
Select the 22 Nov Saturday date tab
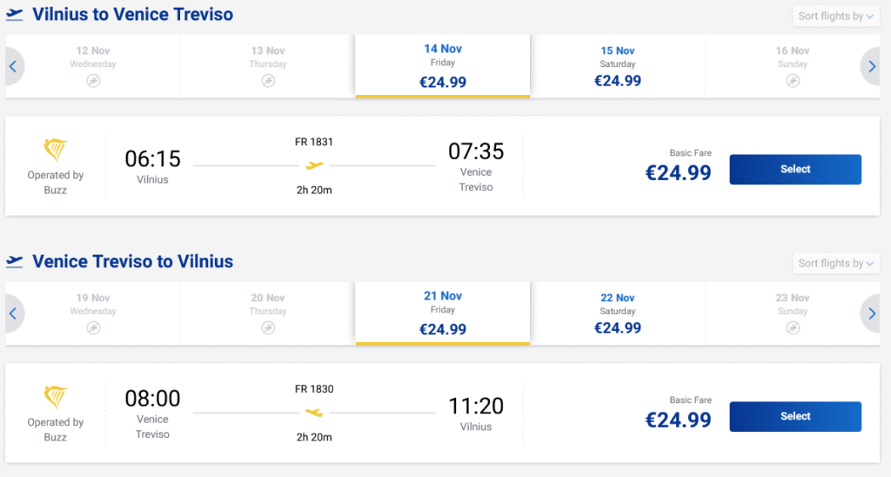[x=618, y=313]
